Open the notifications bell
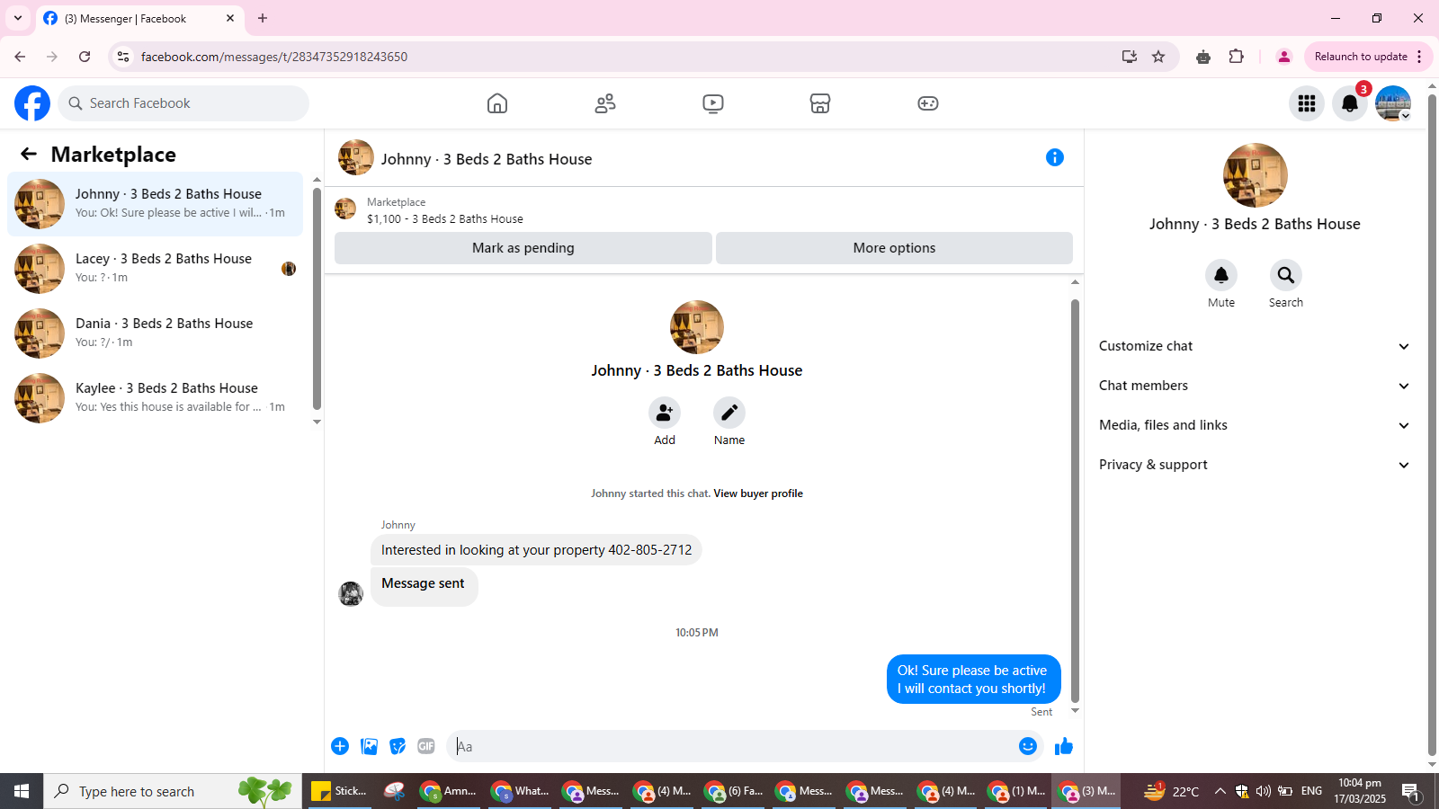 pyautogui.click(x=1350, y=103)
